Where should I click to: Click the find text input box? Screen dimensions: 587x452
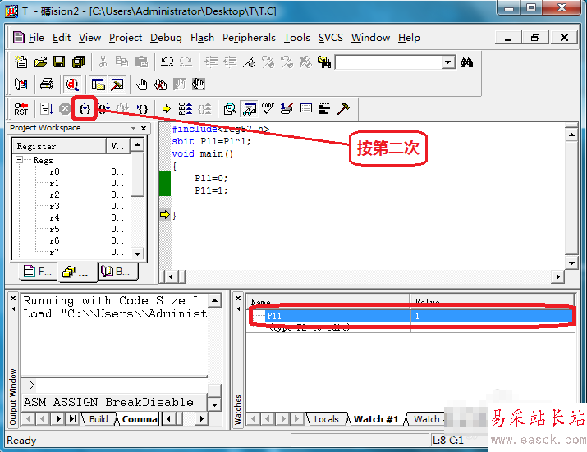[388, 62]
